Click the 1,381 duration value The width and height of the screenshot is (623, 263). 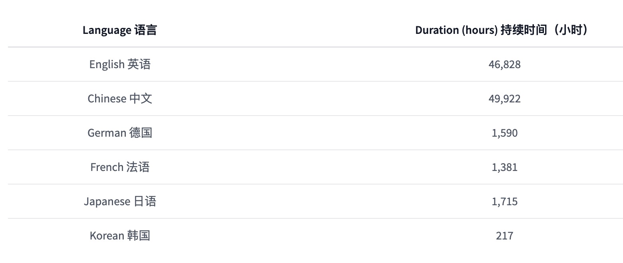pyautogui.click(x=504, y=167)
